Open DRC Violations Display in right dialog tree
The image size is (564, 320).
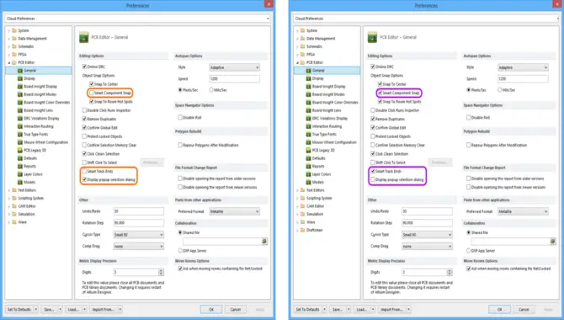(x=329, y=119)
